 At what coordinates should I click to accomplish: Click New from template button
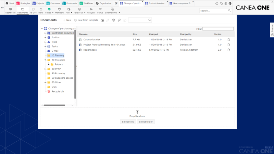pyautogui.click(x=86, y=20)
